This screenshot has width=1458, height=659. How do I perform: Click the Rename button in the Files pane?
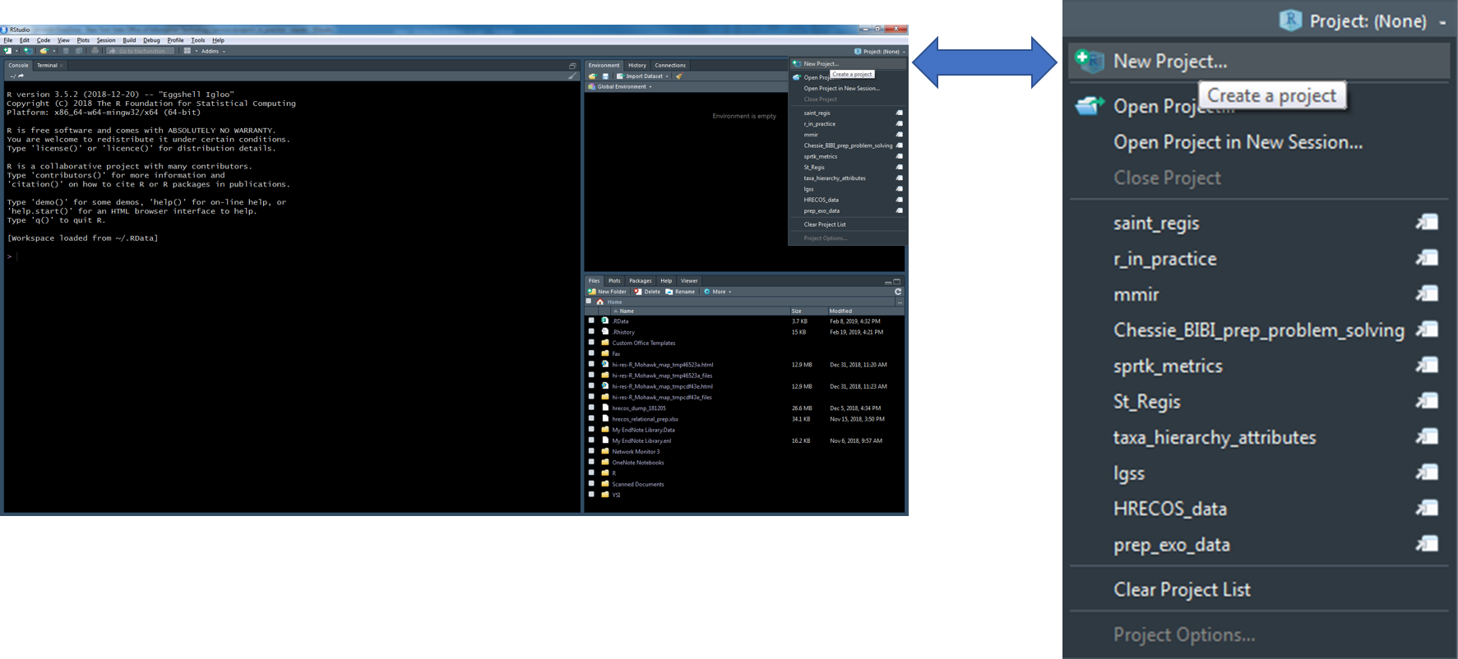pos(680,292)
